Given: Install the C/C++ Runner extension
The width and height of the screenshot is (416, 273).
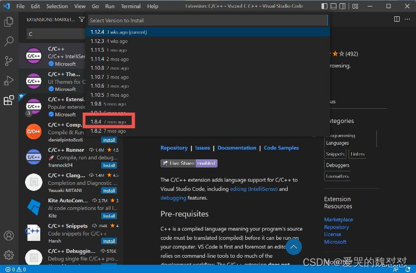Looking at the screenshot, I should pyautogui.click(x=109, y=165).
